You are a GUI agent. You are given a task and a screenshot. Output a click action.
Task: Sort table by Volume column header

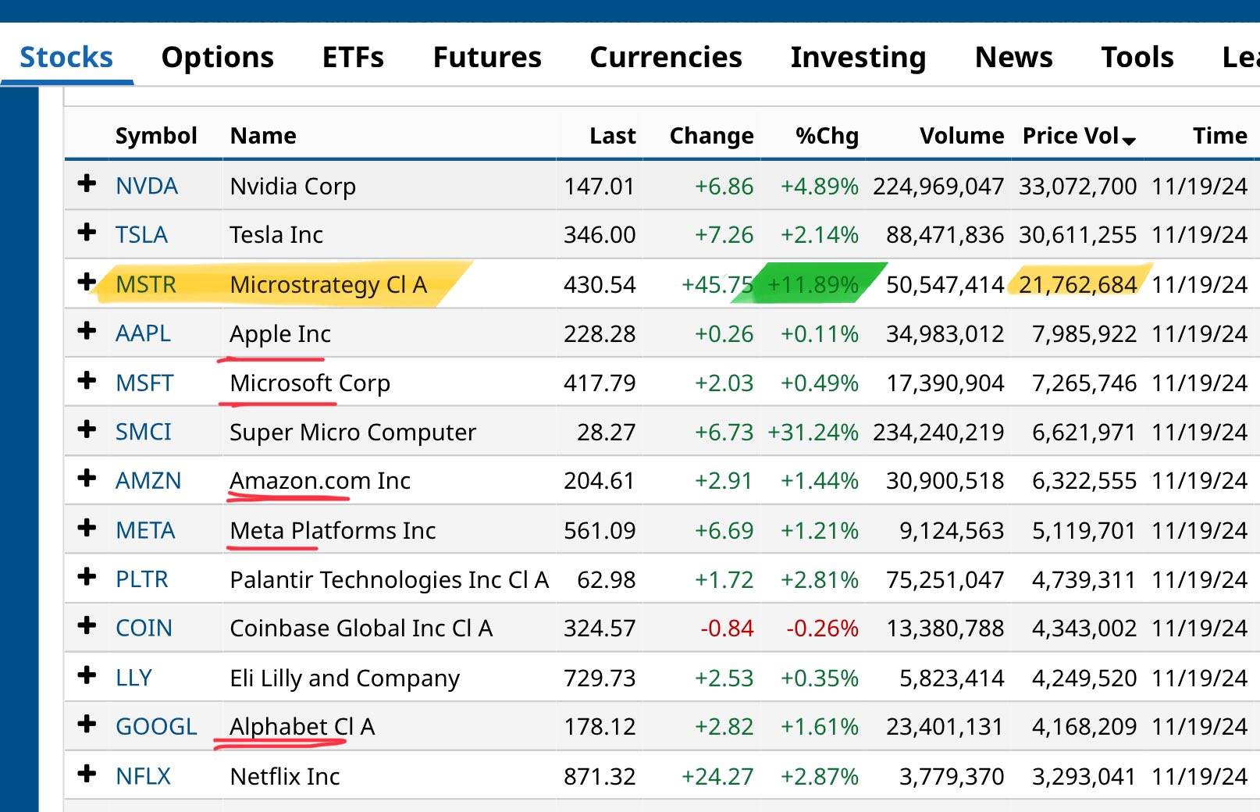962,136
